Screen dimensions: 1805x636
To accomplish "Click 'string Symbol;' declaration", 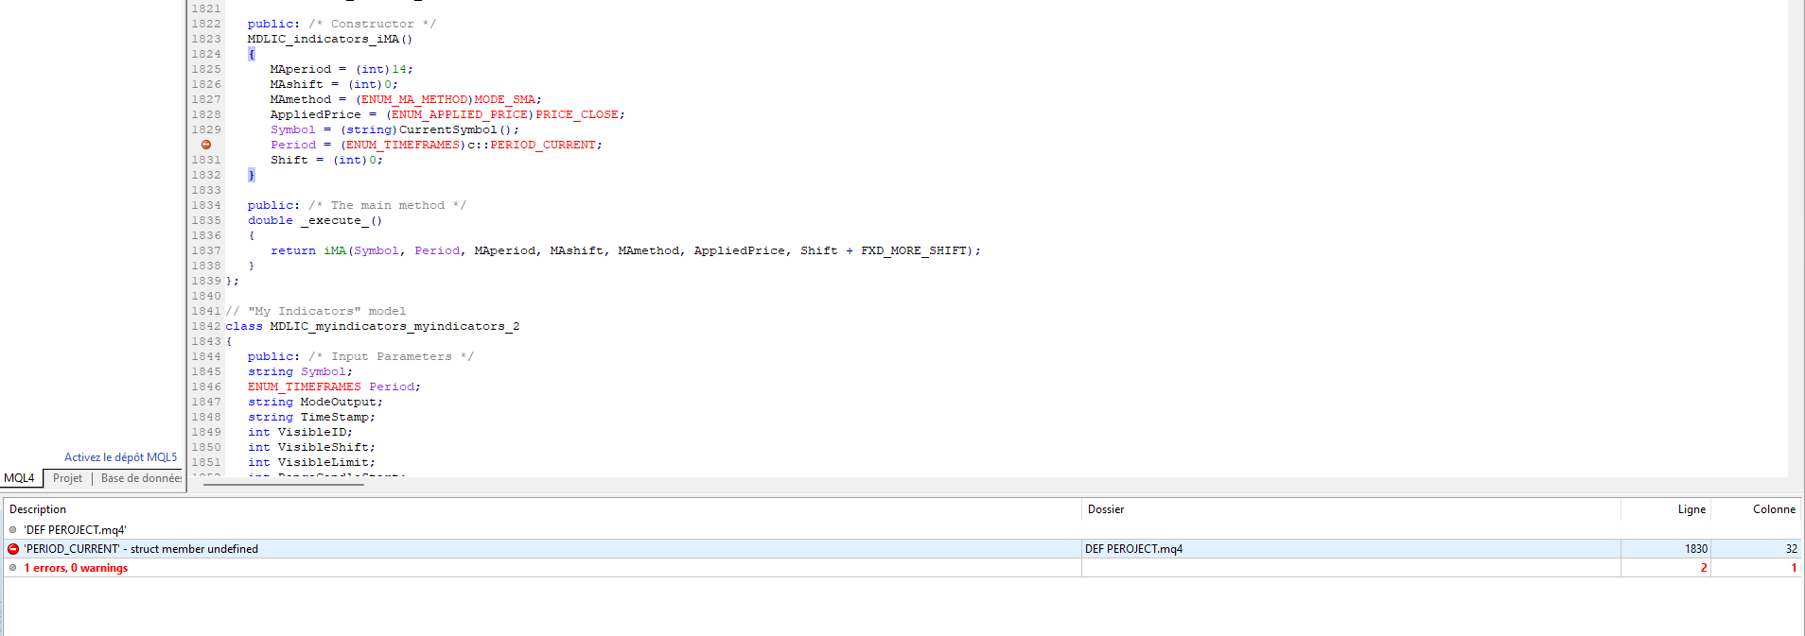I will pyautogui.click(x=300, y=371).
